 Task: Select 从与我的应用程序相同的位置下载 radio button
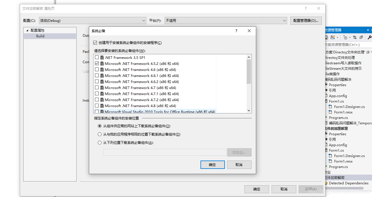click(100, 134)
